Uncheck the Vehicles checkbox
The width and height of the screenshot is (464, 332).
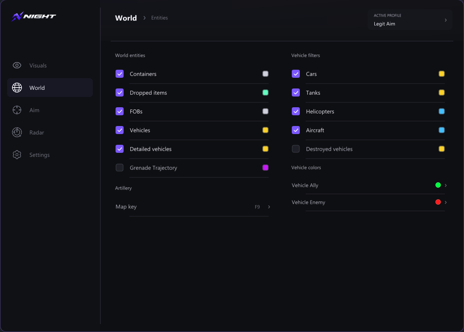[x=120, y=130]
